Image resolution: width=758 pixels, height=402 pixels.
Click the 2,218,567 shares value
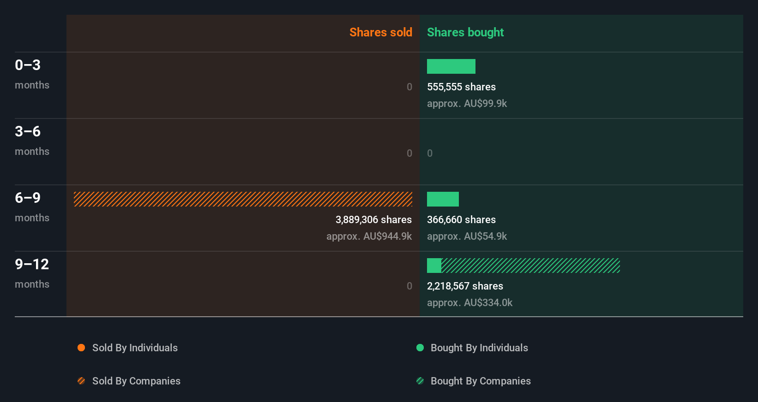(465, 286)
